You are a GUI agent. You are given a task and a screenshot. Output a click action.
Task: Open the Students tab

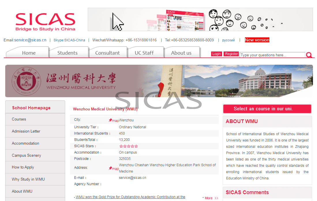[67, 53]
